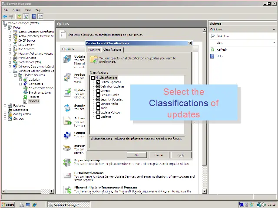Check the Updates classification checkbox

coord(98,117)
